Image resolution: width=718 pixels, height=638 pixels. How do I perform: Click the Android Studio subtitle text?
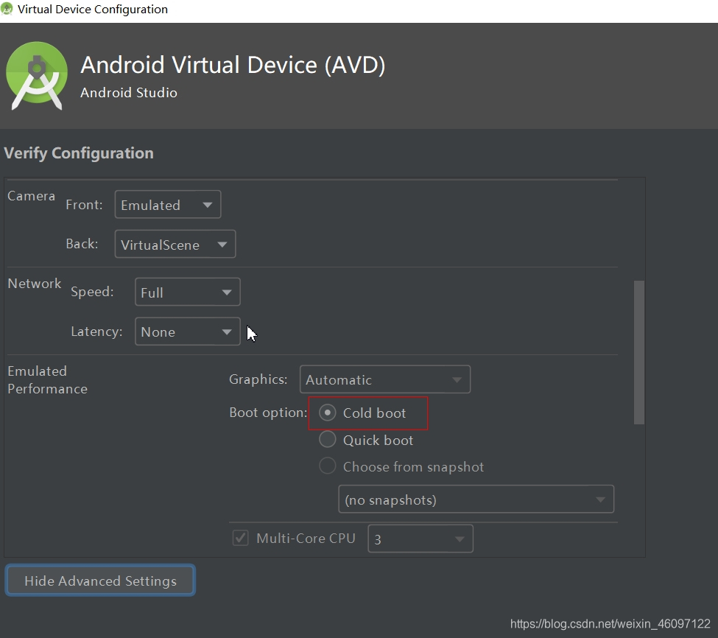[x=129, y=93]
